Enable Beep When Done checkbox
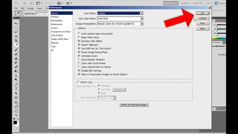The height and width of the screenshot is (134, 238). tap(79, 37)
